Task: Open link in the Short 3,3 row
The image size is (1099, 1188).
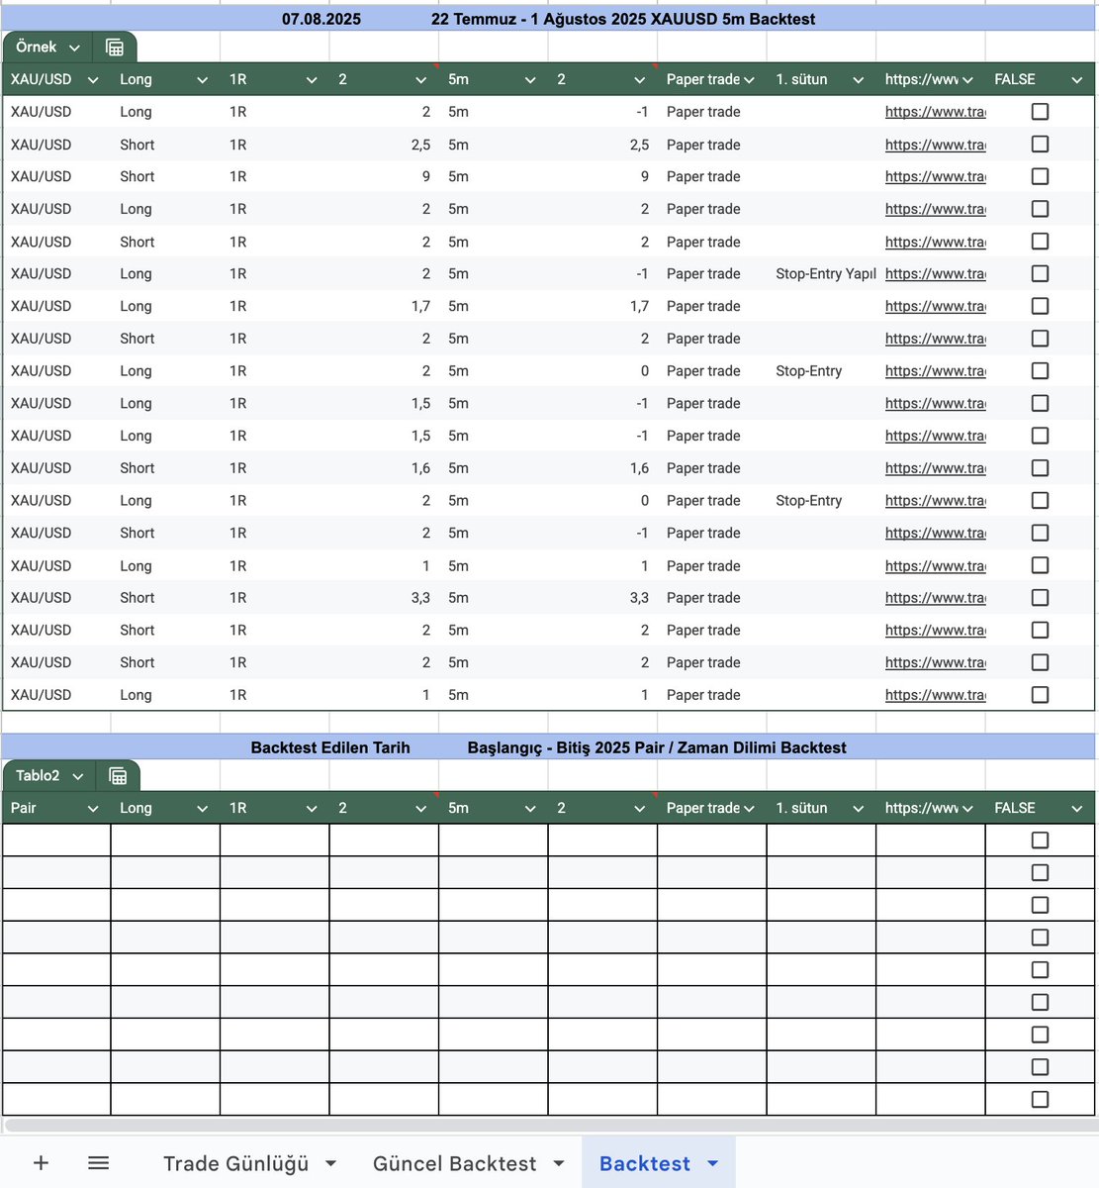Action: pos(935,598)
